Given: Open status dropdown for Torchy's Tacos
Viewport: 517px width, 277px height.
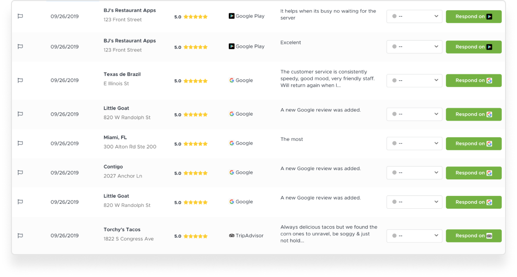Looking at the screenshot, I should point(414,236).
